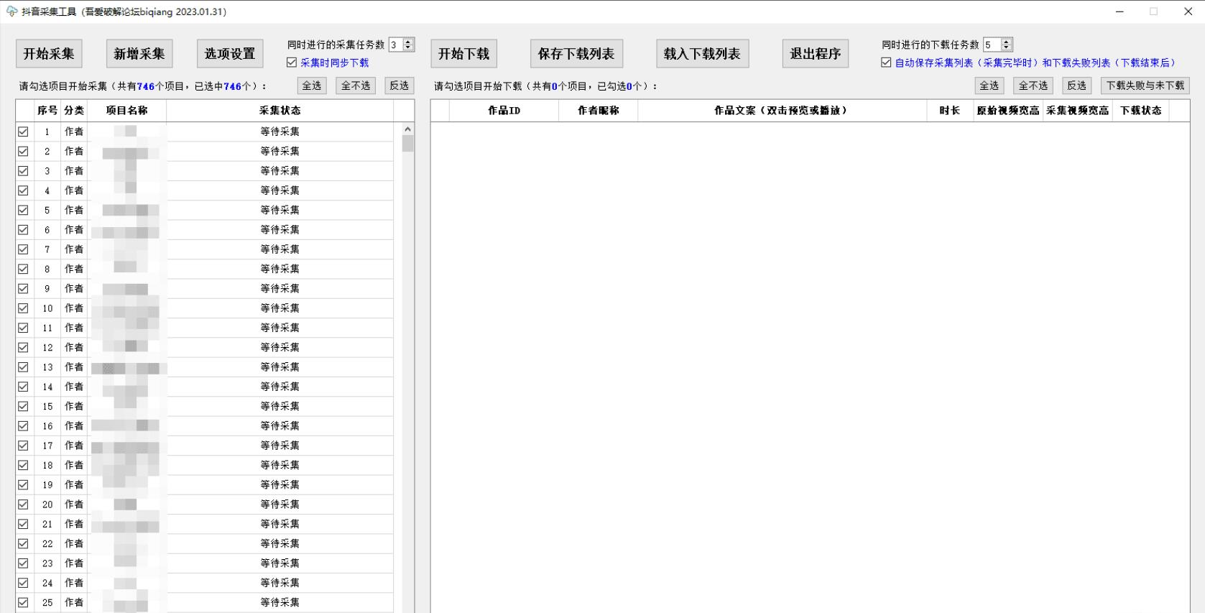1205x613 pixels.
Task: Click the 序号 column header
Action: (x=47, y=111)
